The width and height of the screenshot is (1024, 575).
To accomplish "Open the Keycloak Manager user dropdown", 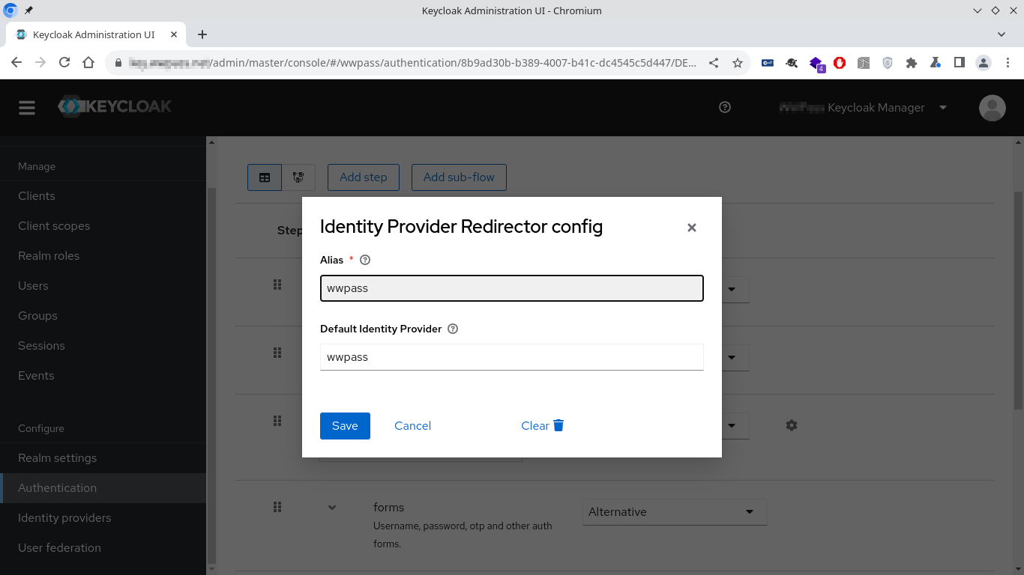I will (864, 108).
